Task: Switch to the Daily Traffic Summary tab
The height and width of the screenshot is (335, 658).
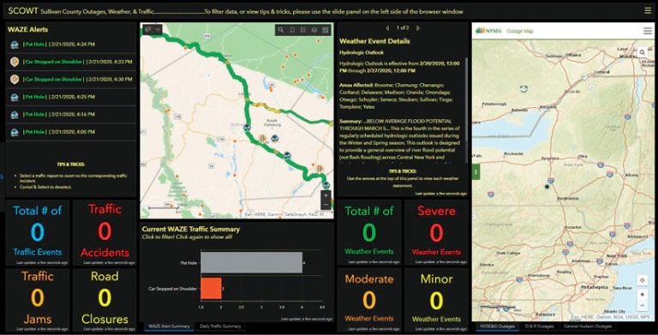Action: point(220,326)
